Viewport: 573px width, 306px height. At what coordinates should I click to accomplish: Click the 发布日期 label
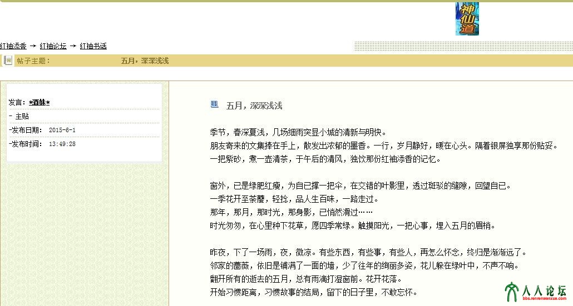tap(26, 130)
